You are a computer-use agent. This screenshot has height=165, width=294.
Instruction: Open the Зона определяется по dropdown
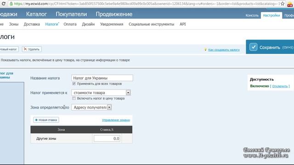click(91, 107)
